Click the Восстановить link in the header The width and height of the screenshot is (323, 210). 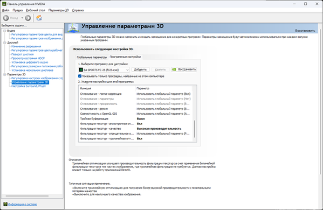[305, 31]
